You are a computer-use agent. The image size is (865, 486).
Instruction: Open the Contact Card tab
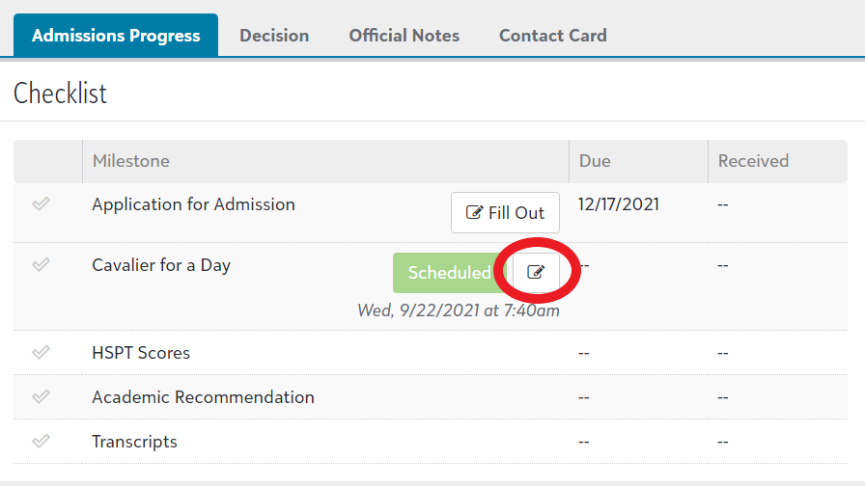(552, 36)
